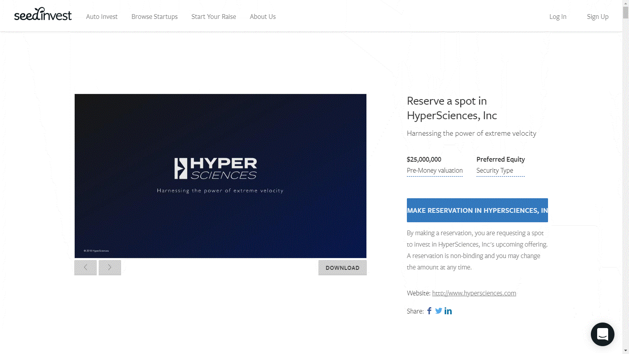Viewport: 629px width, 354px height.
Task: Open Auto Invest menu item
Action: coord(102,17)
